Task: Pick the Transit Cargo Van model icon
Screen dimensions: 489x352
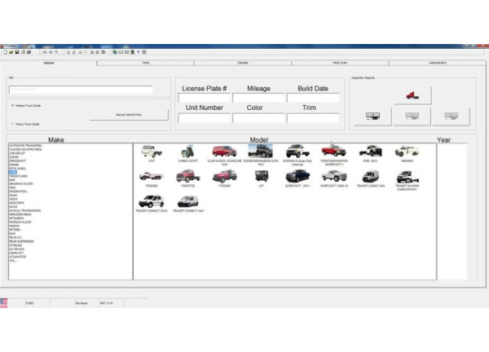Action: 371,176
